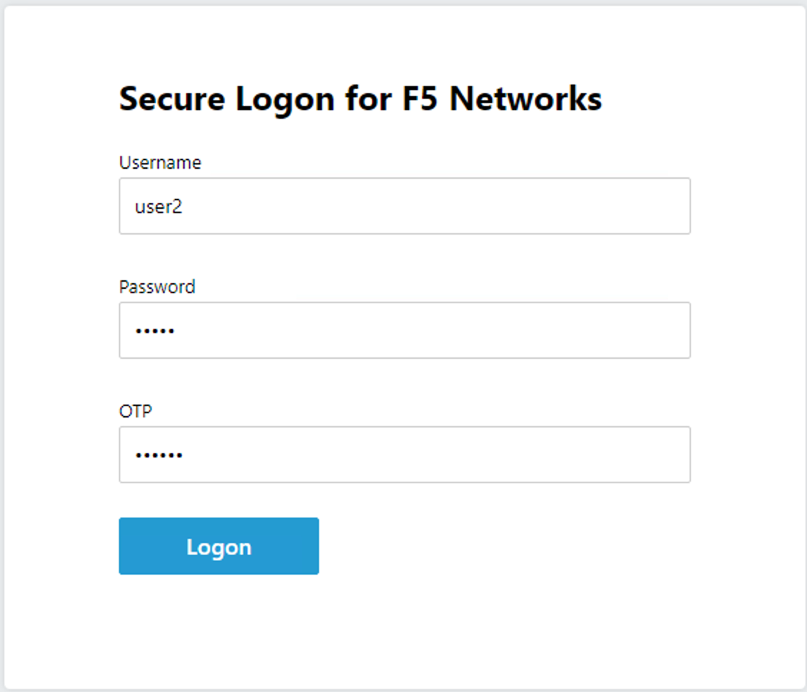Click the masked dots in OTP field
807x692 pixels.
(159, 455)
